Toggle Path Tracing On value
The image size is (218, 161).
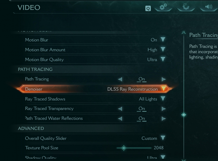point(142,79)
